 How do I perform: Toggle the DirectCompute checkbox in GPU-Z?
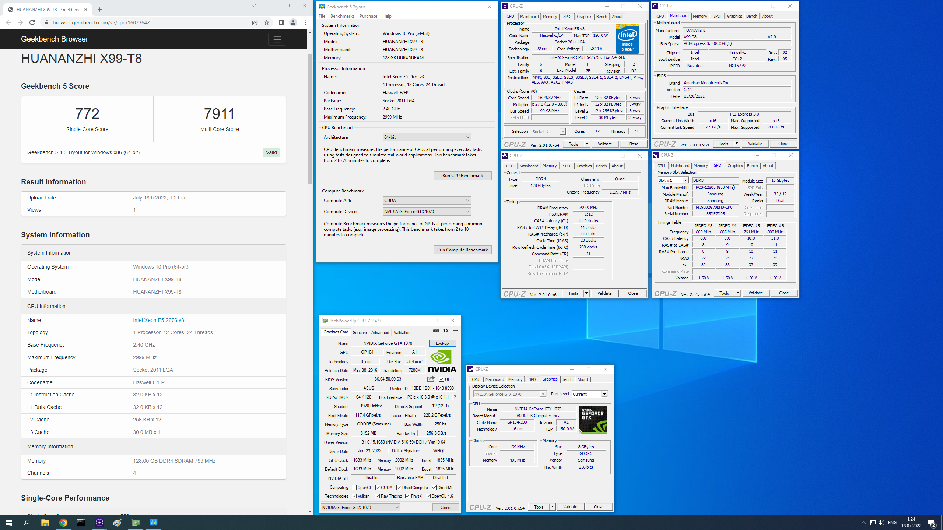(x=399, y=487)
